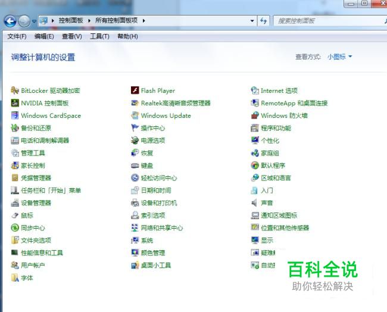This screenshot has height=312, width=387.
Task: Open the recent pages arrow beside Forward
Action: point(35,21)
